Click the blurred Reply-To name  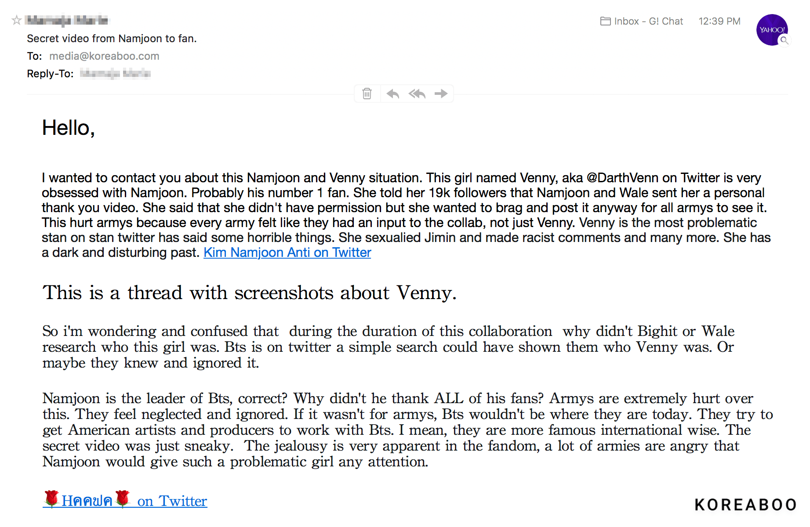point(115,73)
